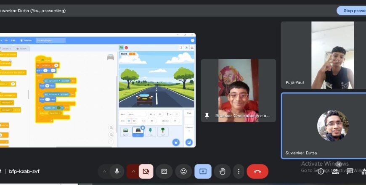Open the key dropdown in the first if block
This screenshot has width=366, height=185.
54,81
